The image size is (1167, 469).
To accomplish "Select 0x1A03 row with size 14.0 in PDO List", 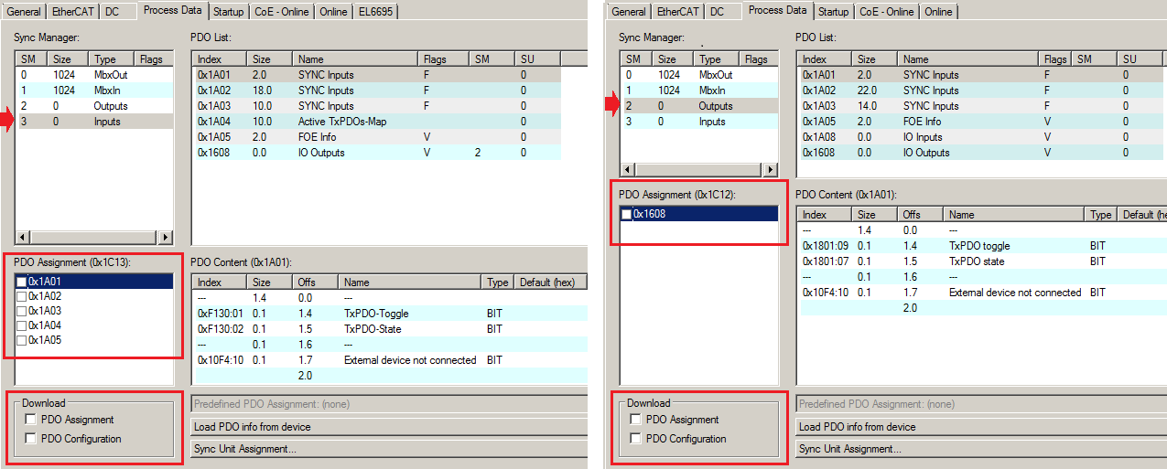I will [982, 106].
